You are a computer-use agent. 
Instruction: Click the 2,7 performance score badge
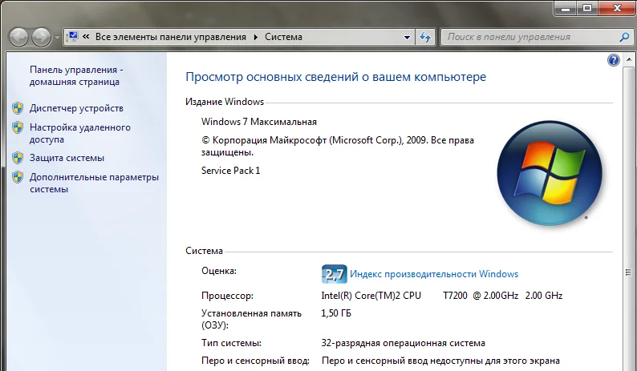click(335, 274)
